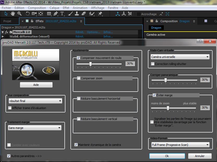Image resolution: width=217 pixels, height=162 pixels.
Task: Open the Calque menu
Action: tap(55, 8)
